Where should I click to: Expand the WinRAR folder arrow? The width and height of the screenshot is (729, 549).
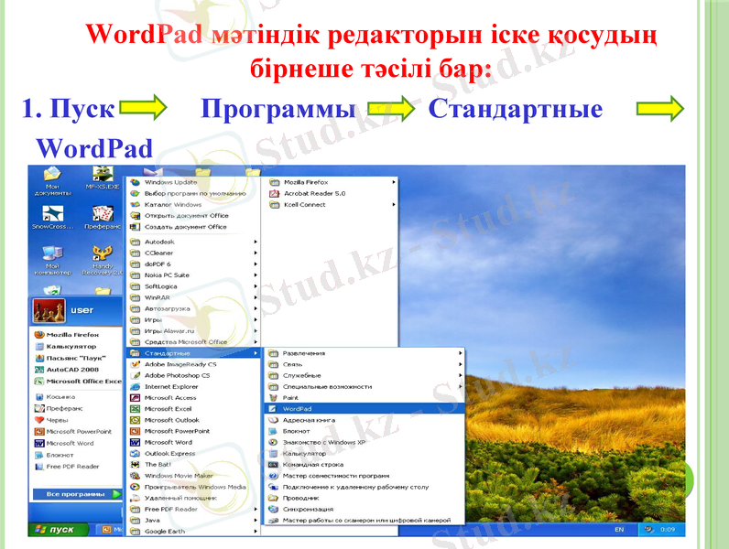click(256, 297)
